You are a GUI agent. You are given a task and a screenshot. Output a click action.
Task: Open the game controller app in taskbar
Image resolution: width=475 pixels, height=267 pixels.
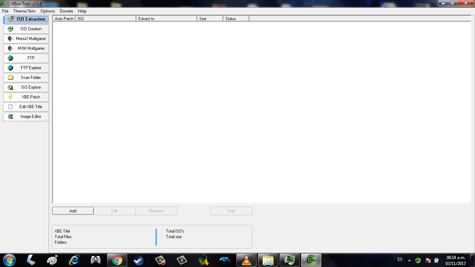[95, 260]
